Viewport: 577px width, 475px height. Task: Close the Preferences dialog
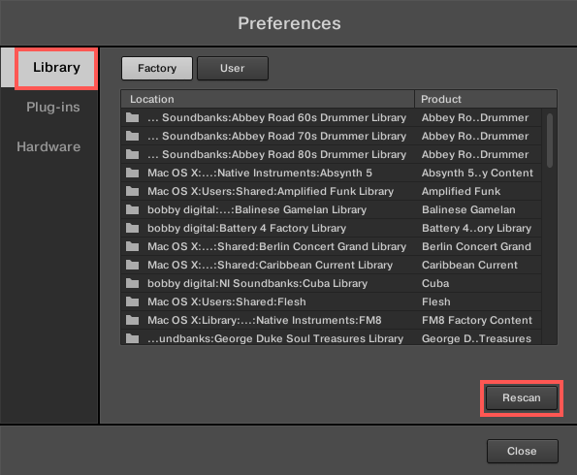[x=522, y=451]
